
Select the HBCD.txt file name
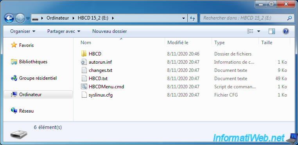(98, 79)
